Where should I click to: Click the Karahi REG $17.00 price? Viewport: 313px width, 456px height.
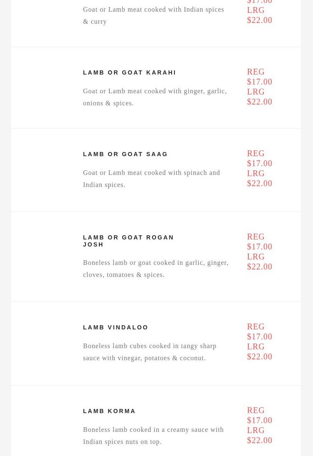point(259,77)
